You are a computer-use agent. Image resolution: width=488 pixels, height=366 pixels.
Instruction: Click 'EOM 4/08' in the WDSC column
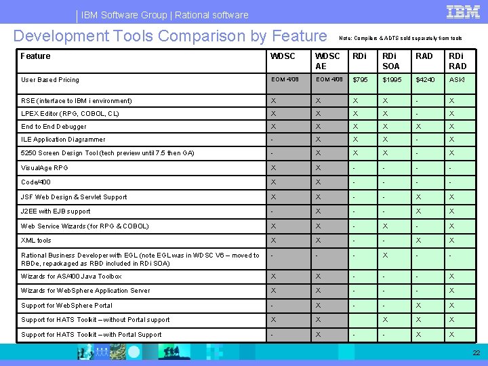tap(285, 79)
